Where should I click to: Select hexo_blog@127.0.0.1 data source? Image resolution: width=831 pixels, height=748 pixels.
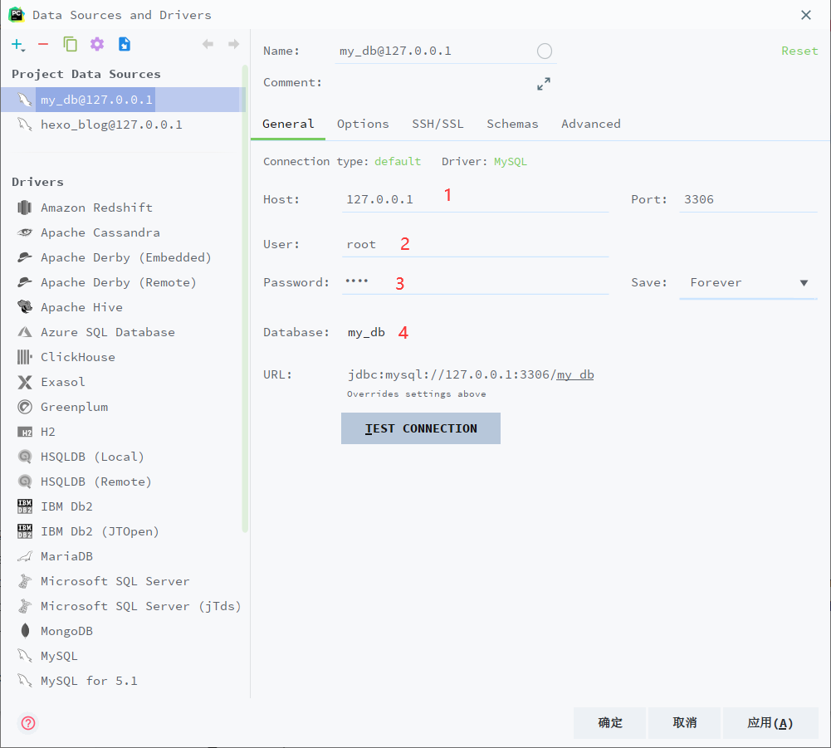122,125
